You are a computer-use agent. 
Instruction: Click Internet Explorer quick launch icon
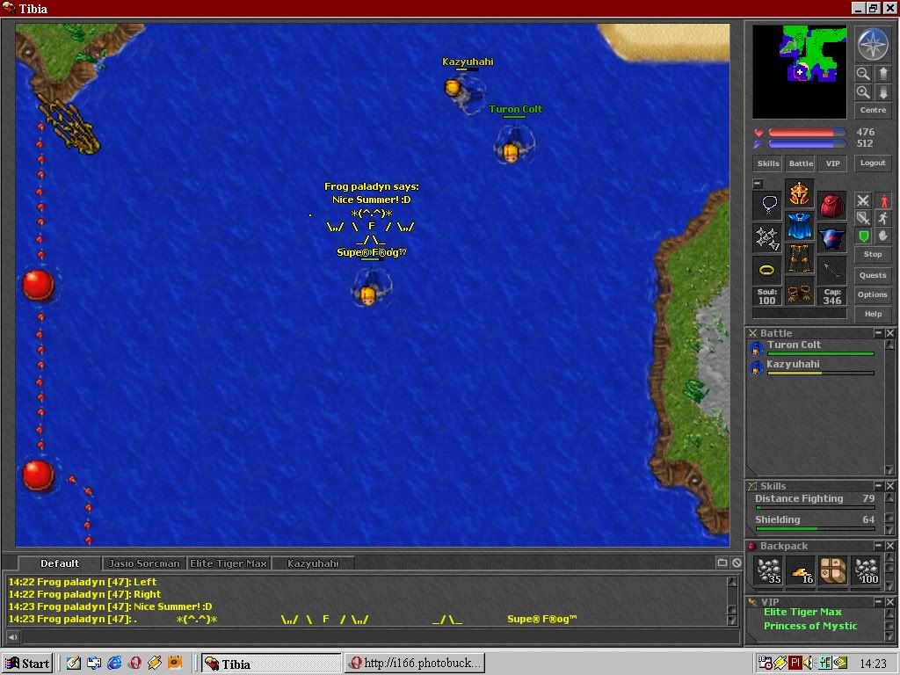[114, 663]
